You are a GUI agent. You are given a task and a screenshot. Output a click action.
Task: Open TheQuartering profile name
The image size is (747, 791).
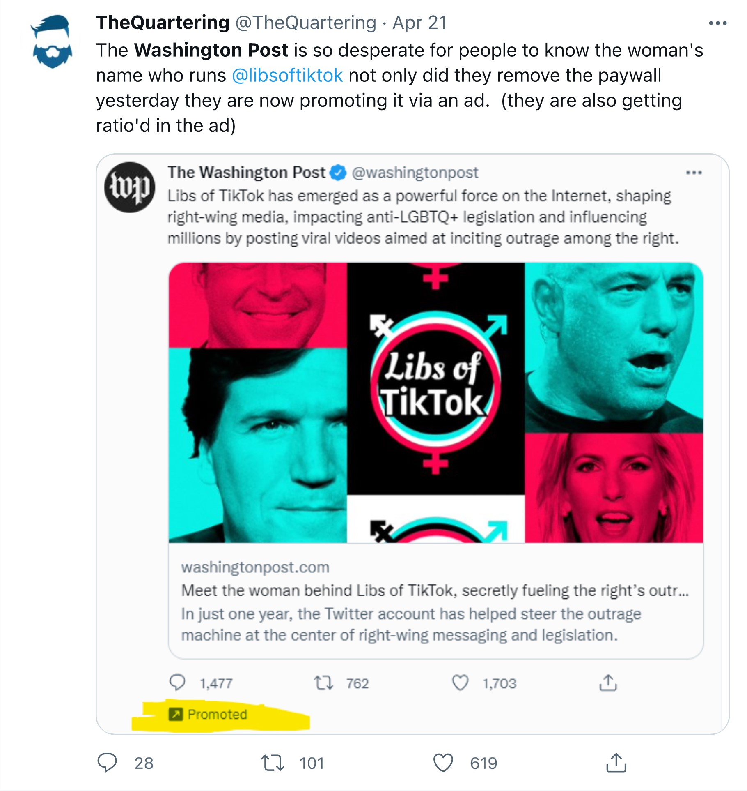(163, 23)
